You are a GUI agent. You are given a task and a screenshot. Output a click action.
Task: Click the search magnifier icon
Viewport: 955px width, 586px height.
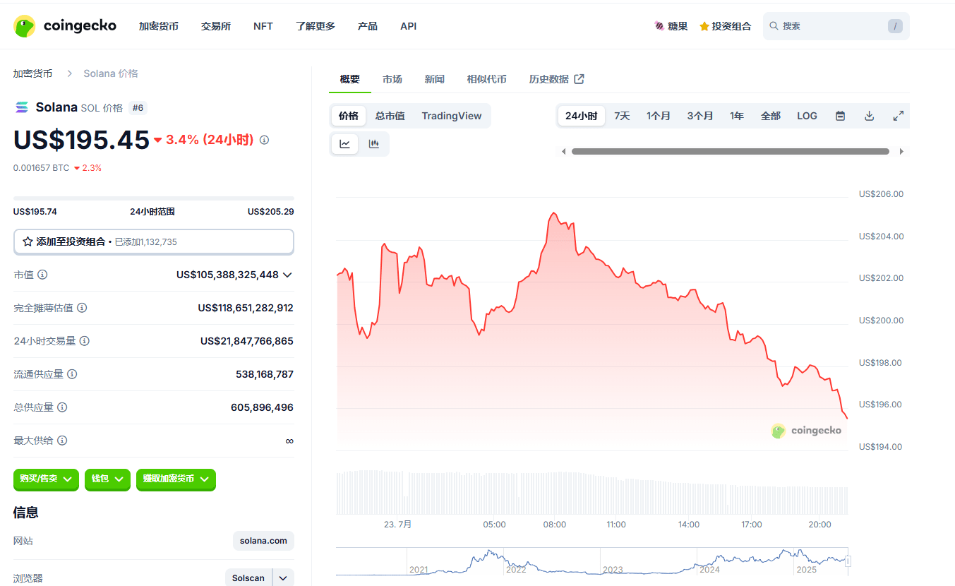(774, 26)
